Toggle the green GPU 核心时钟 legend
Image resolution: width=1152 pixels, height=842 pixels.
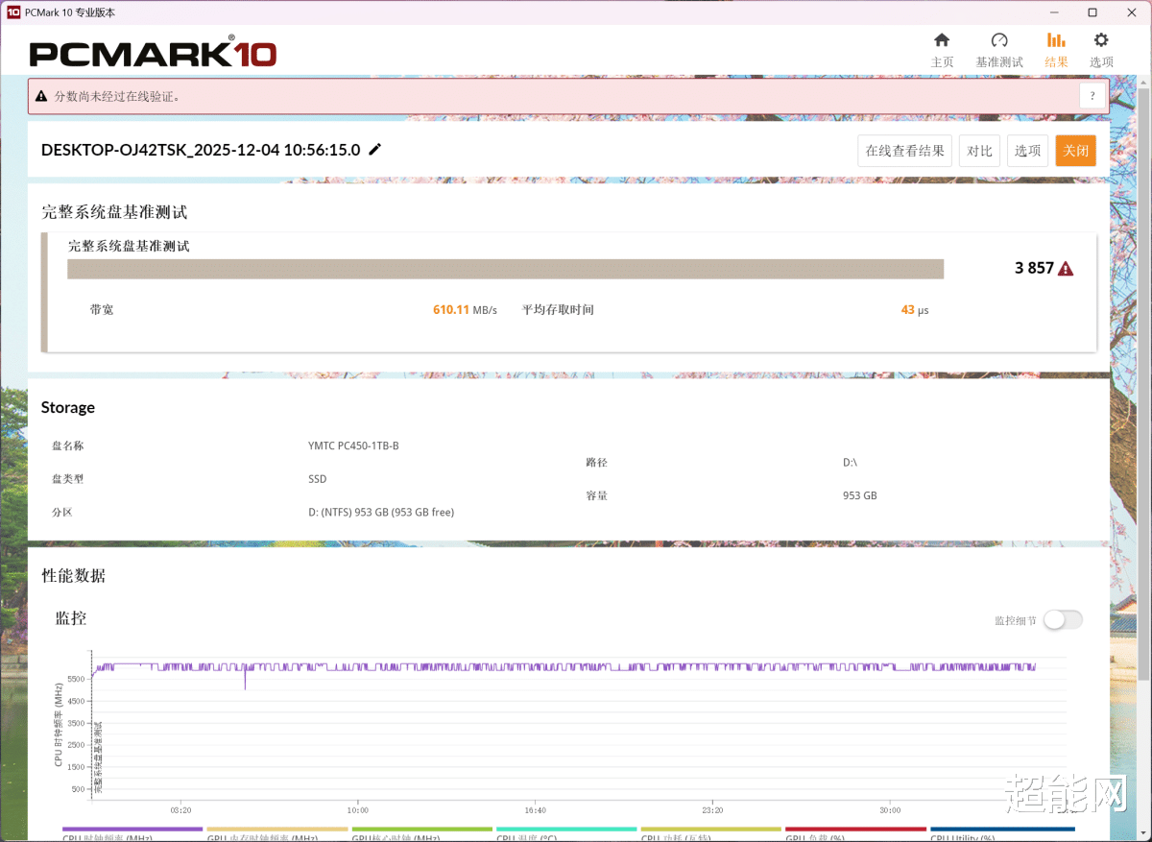pos(422,833)
